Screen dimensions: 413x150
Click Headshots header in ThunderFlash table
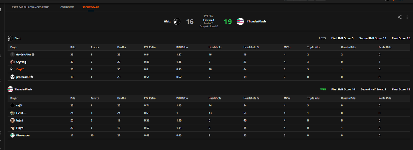click(x=215, y=98)
